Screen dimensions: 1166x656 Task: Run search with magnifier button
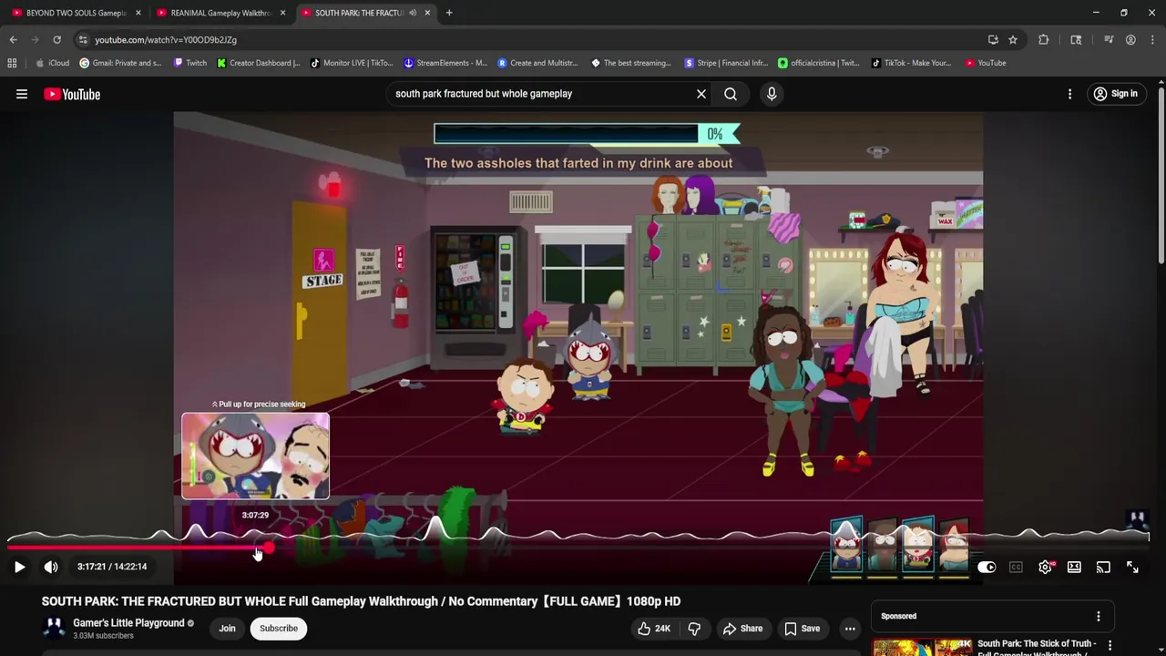tap(731, 94)
